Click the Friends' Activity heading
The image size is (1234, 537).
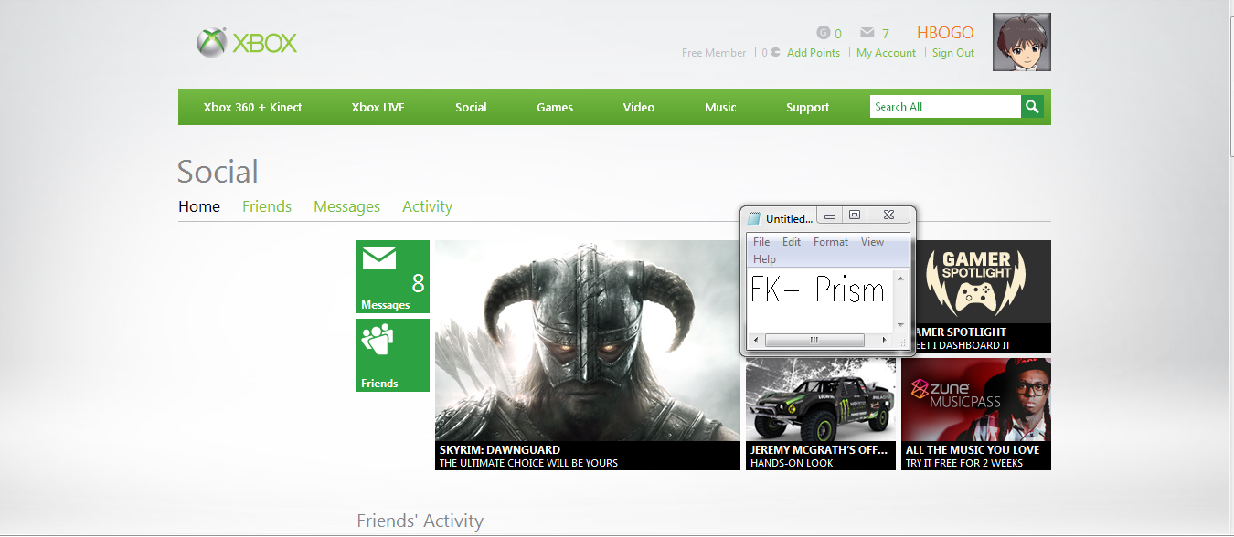420,521
